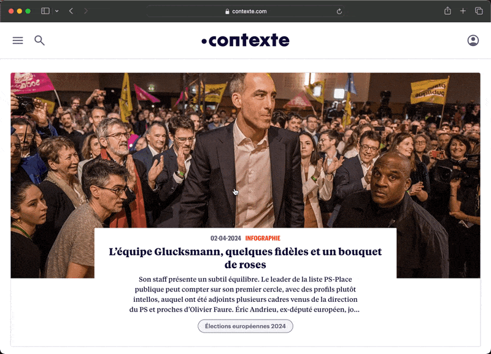491x354 pixels.
Task: Click the padlock icon in the address bar
Action: tap(227, 12)
